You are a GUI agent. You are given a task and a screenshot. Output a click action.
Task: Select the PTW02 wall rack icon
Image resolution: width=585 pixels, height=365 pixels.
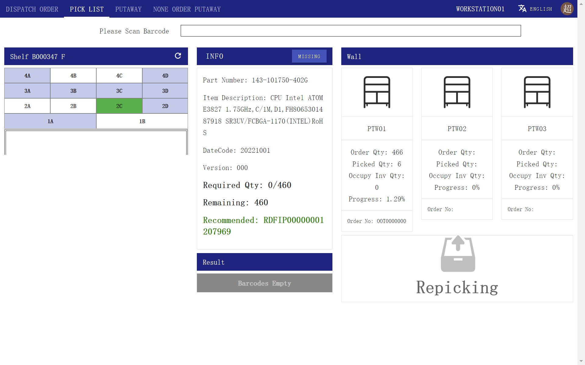[457, 92]
